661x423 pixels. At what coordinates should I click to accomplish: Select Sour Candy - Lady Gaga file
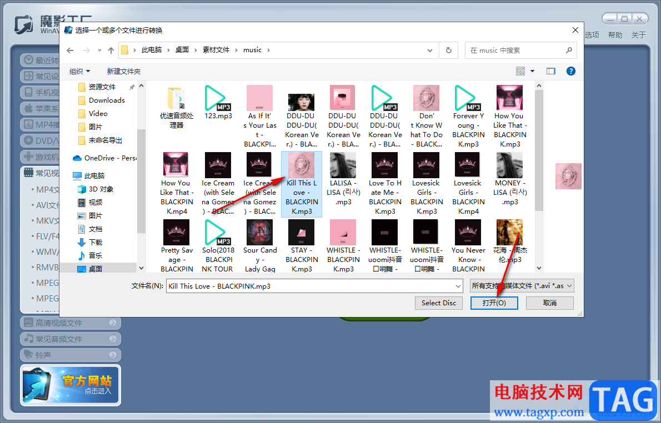[260, 246]
